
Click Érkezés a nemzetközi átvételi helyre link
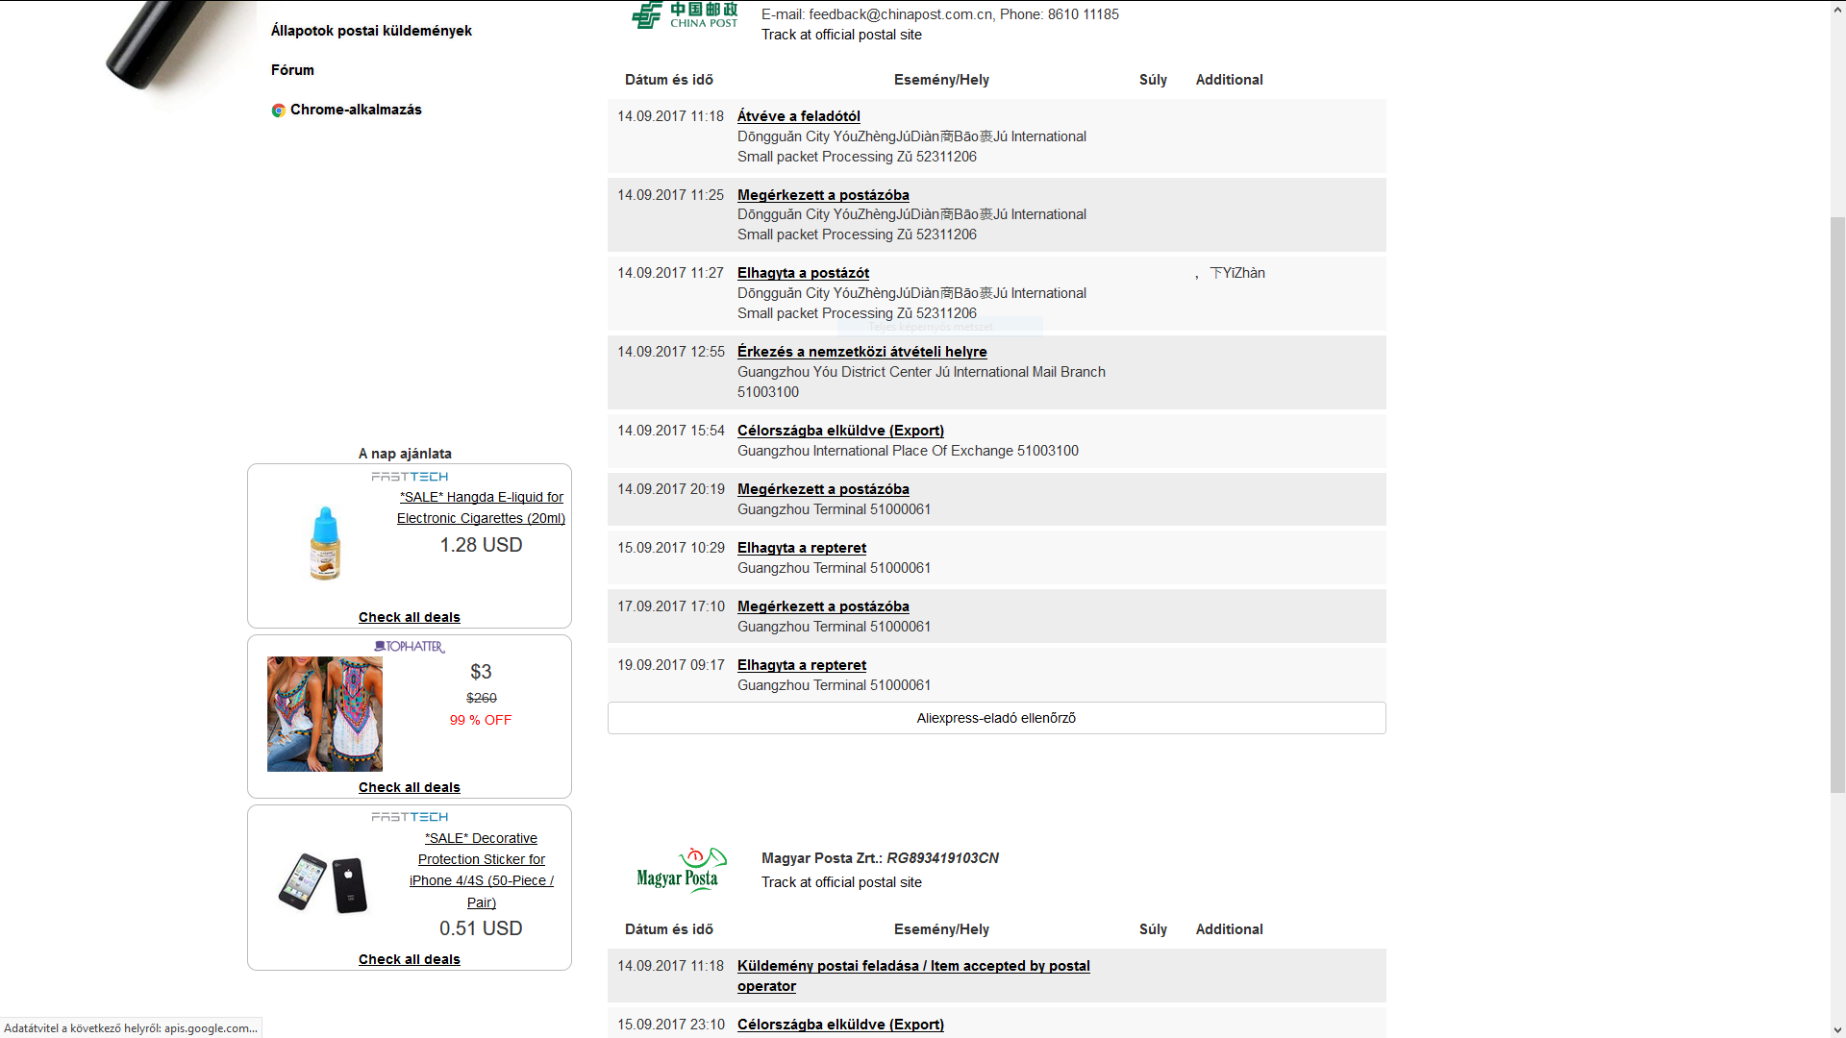(861, 352)
